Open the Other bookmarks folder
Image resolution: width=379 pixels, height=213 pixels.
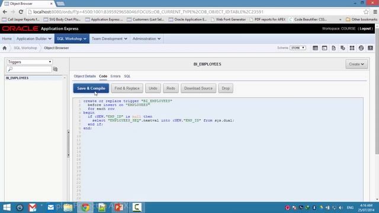coord(361,20)
